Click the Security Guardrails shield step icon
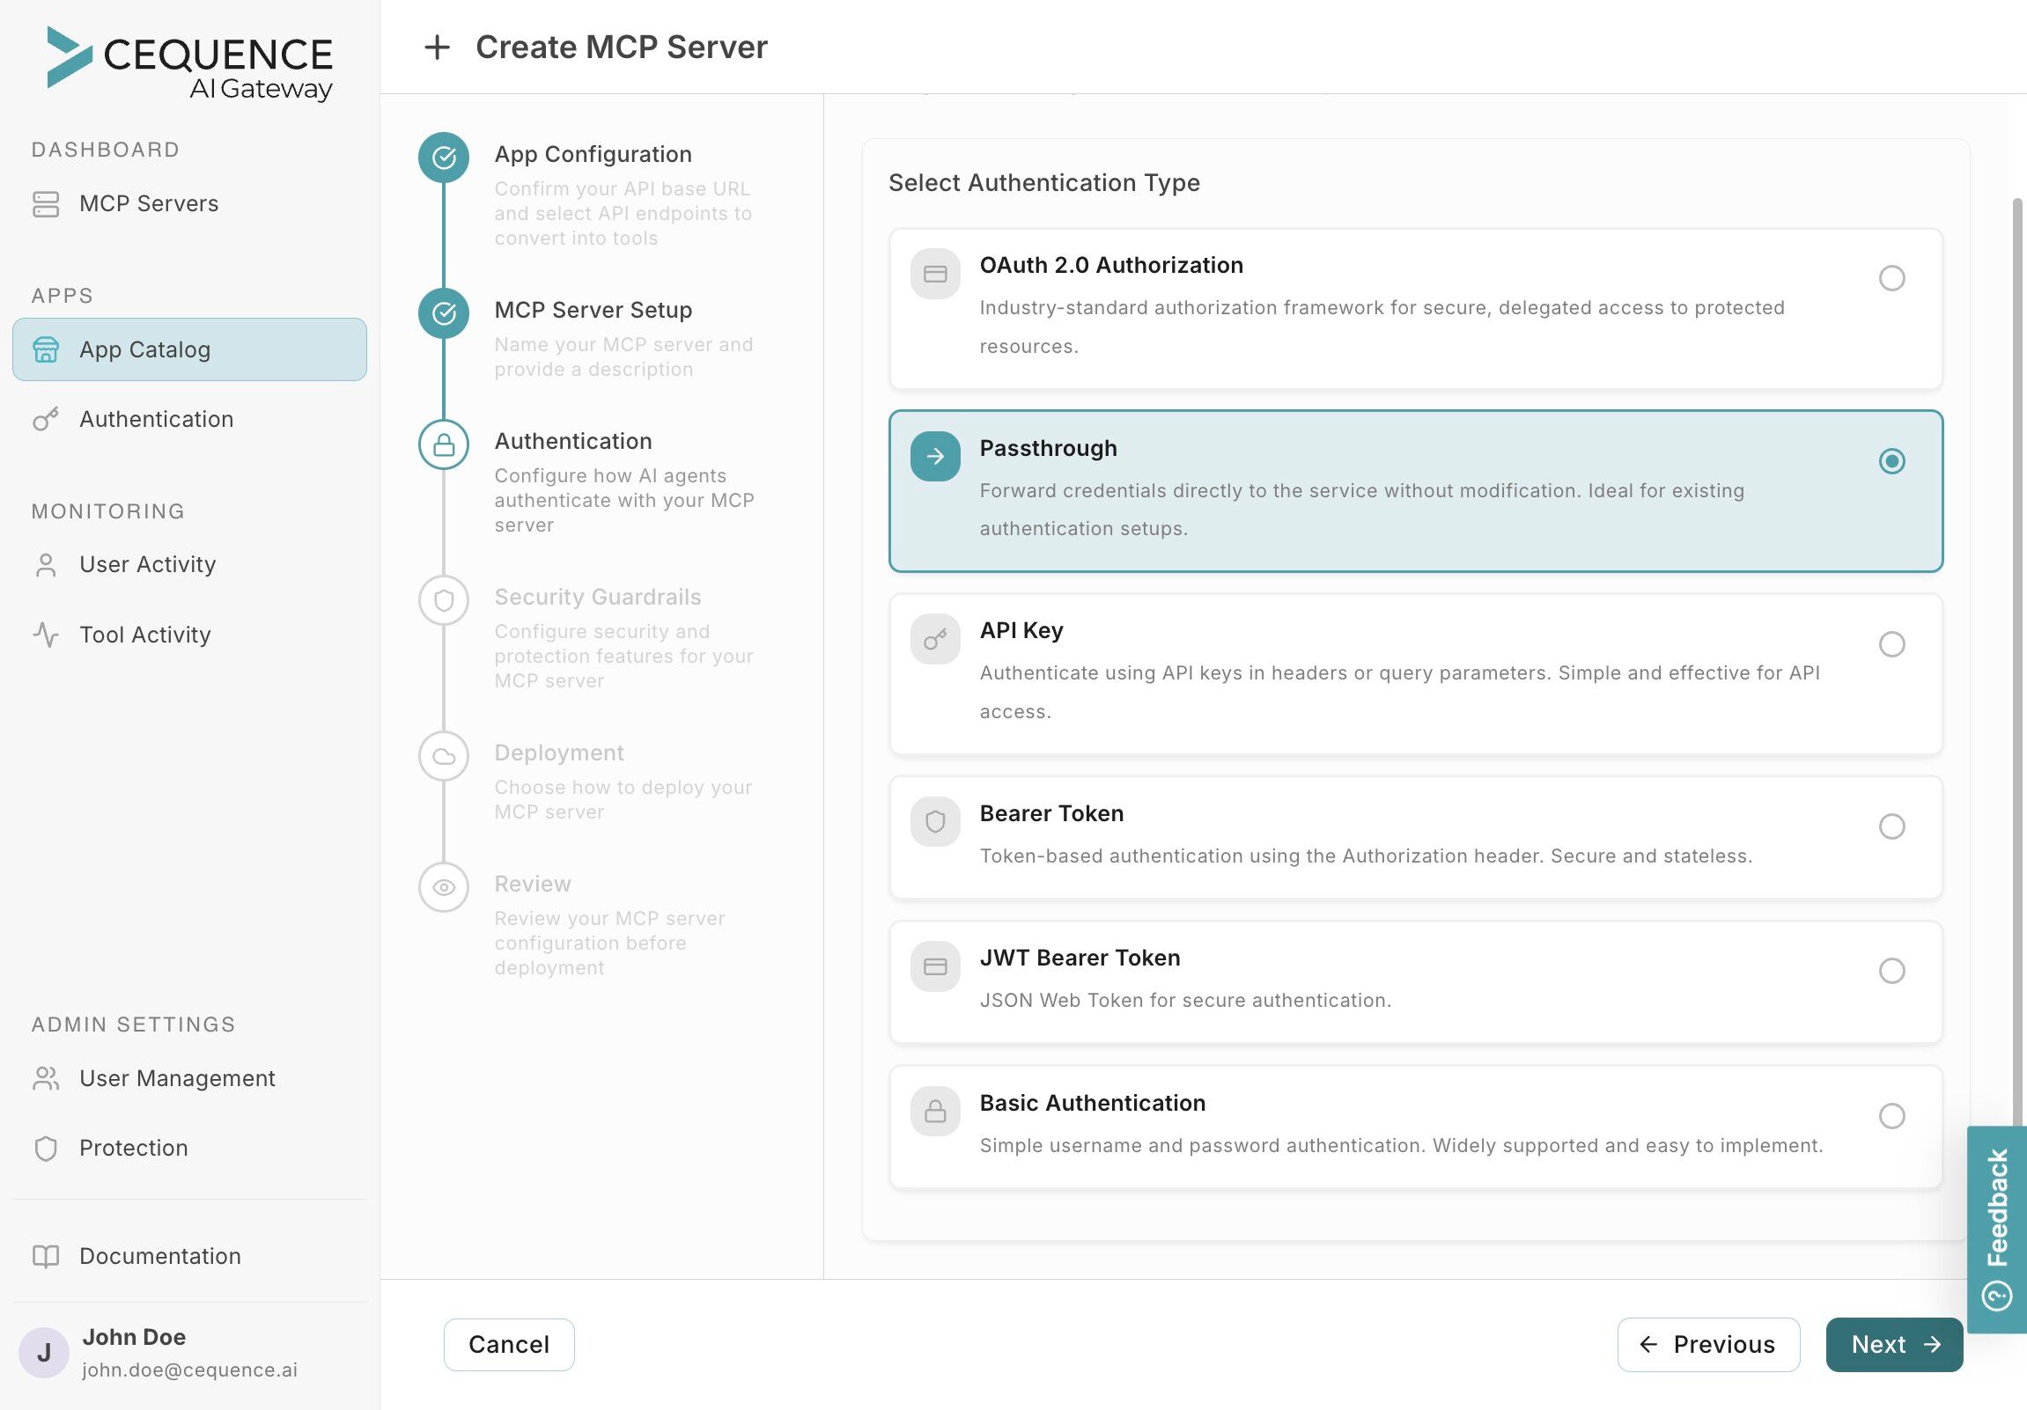2027x1410 pixels. pyautogui.click(x=444, y=601)
